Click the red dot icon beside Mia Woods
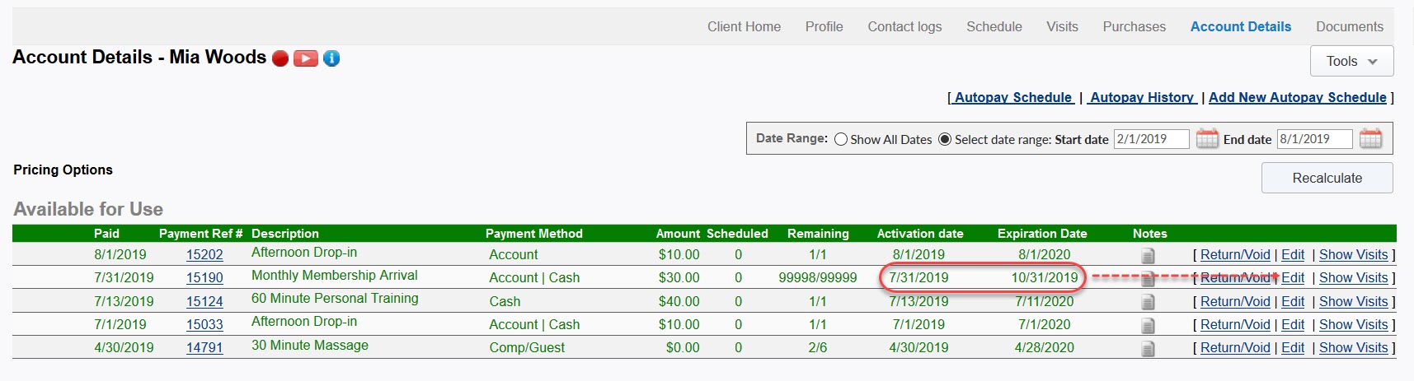 click(x=280, y=58)
